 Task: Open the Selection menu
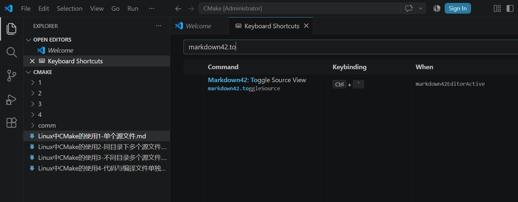point(69,8)
